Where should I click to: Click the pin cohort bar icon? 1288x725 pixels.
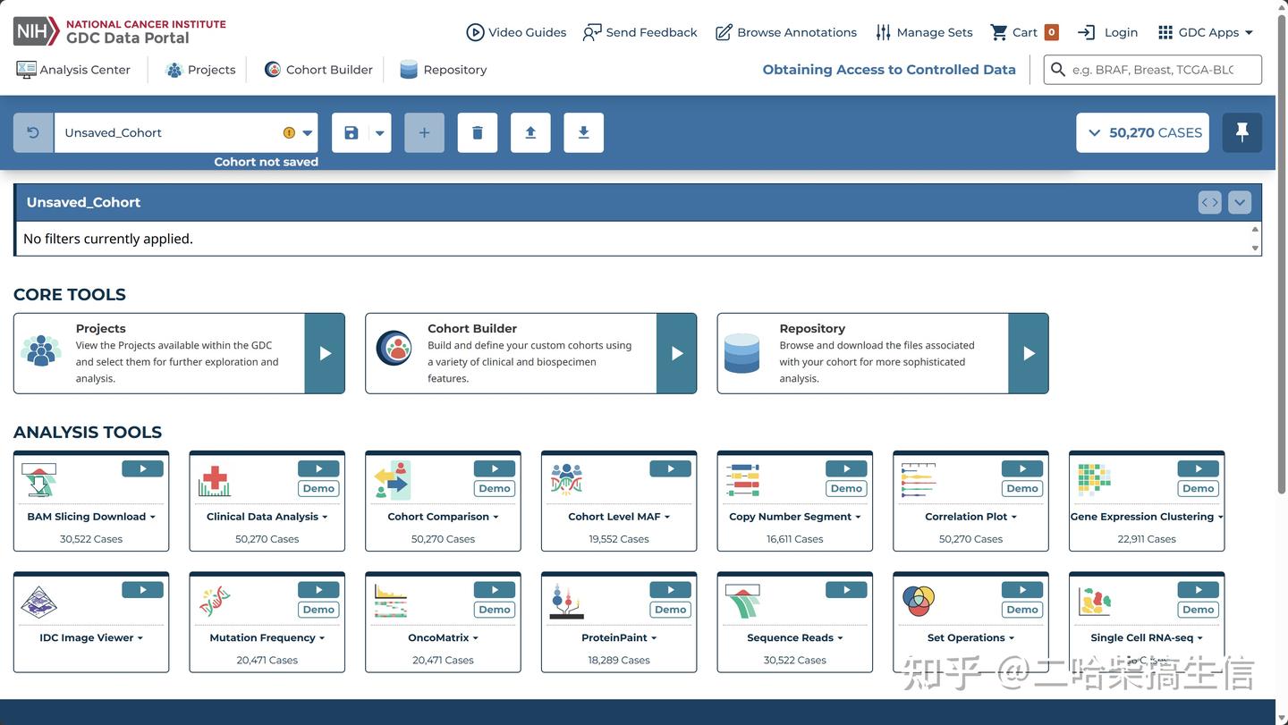[1242, 132]
